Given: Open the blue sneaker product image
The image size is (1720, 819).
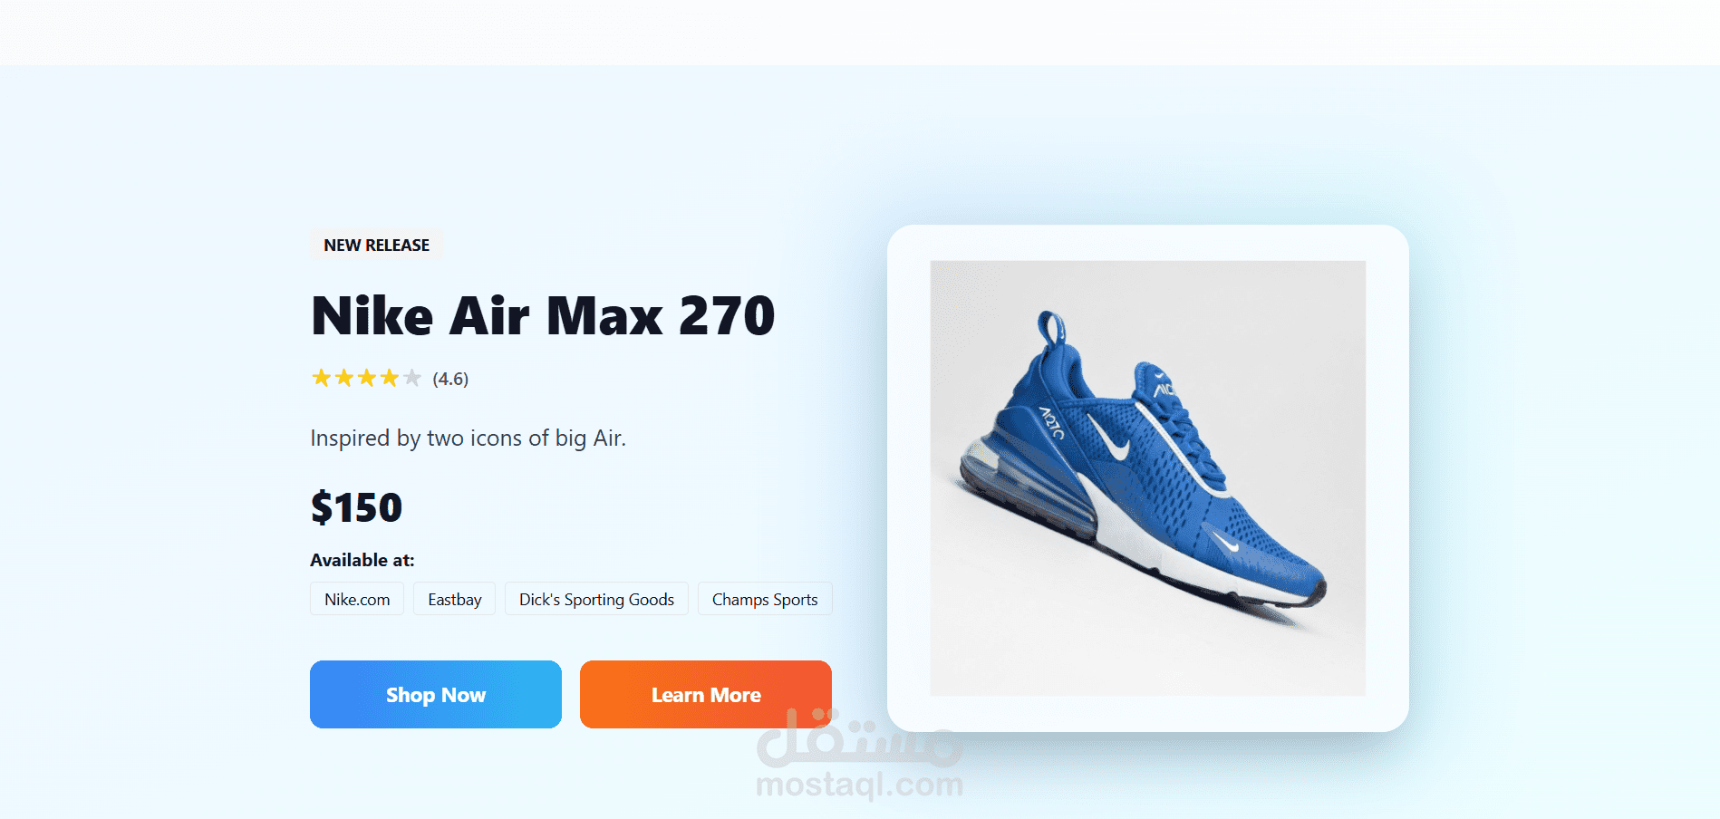Looking at the screenshot, I should click(x=1148, y=478).
